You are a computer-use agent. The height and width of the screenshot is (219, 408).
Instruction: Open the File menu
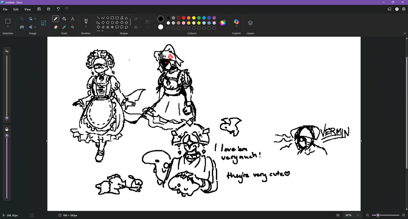5,9
